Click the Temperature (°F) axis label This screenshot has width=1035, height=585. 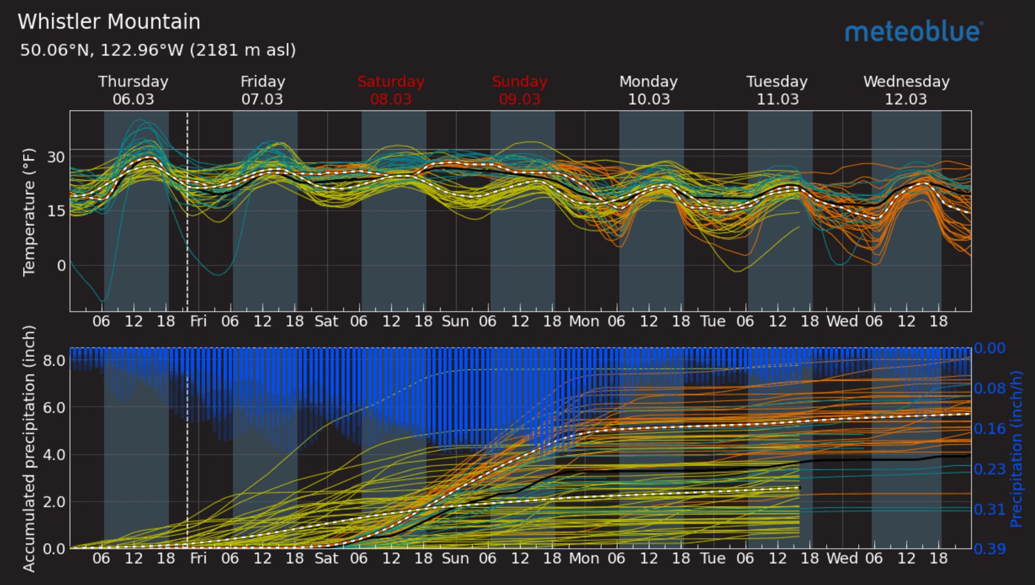pos(29,212)
